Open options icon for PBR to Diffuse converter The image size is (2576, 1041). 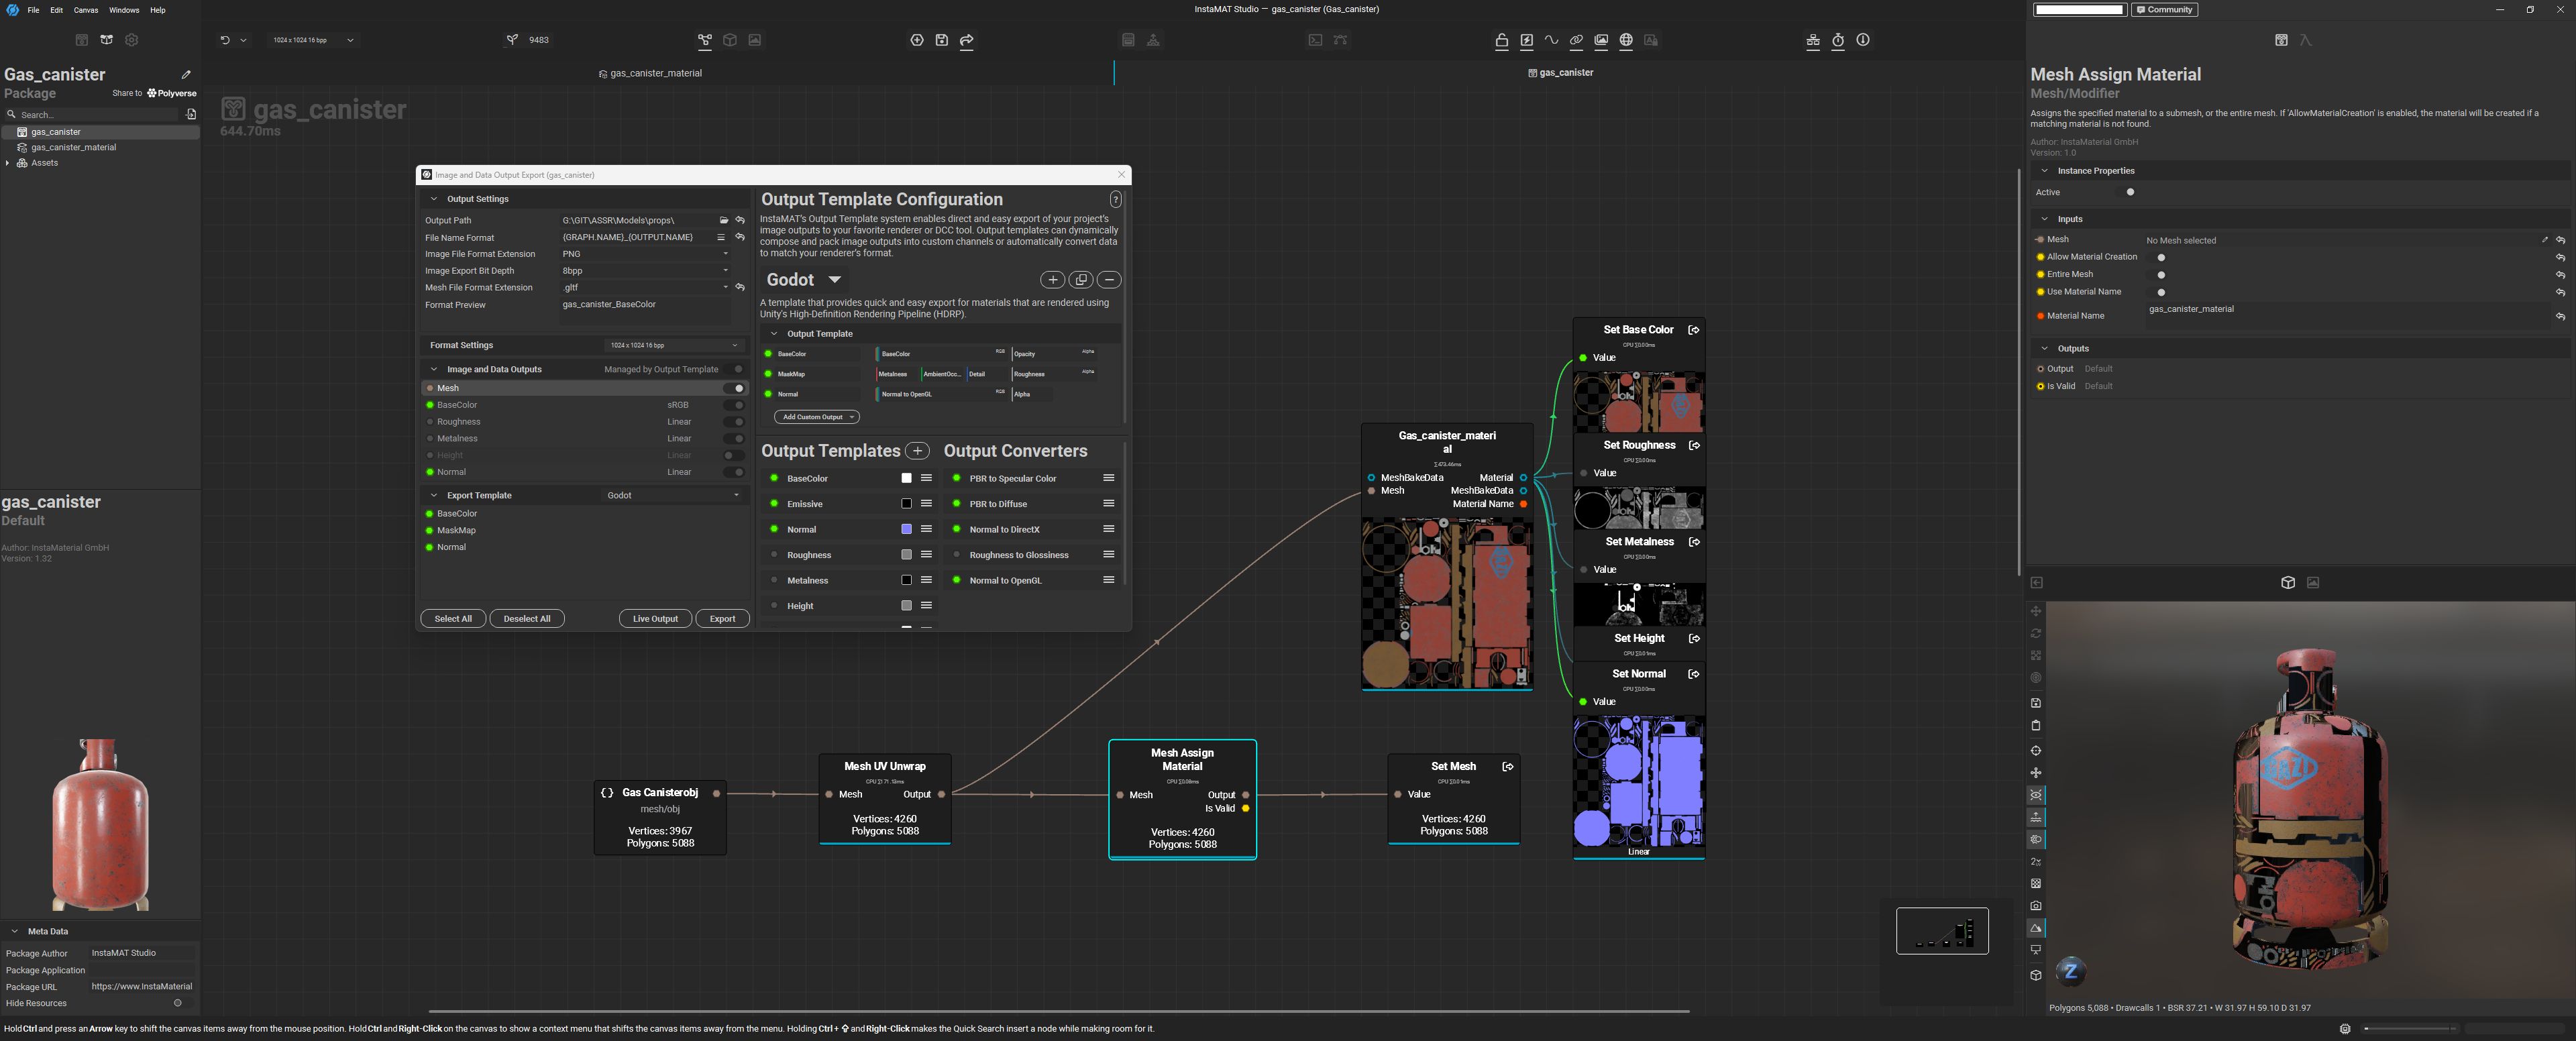(x=1108, y=504)
